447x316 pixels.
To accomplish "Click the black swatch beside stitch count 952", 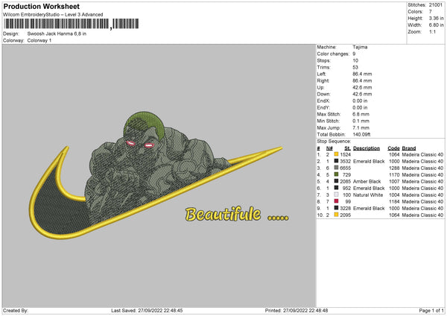I will [x=336, y=188].
